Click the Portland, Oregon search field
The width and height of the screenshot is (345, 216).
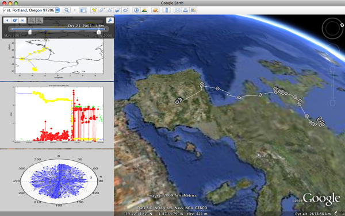(29, 10)
